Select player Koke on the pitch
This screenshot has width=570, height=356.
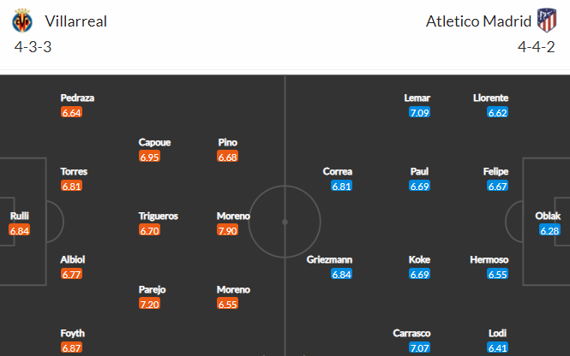pyautogui.click(x=419, y=259)
